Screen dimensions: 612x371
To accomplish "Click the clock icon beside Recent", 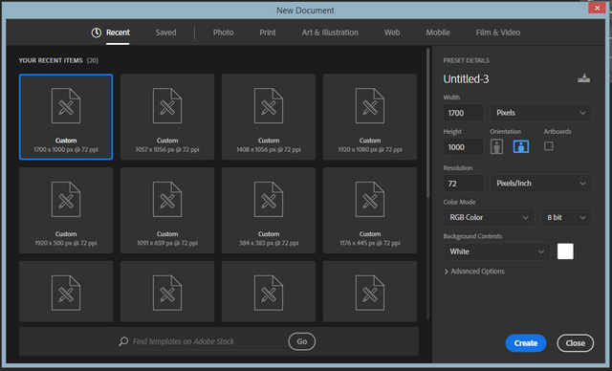I will [97, 33].
